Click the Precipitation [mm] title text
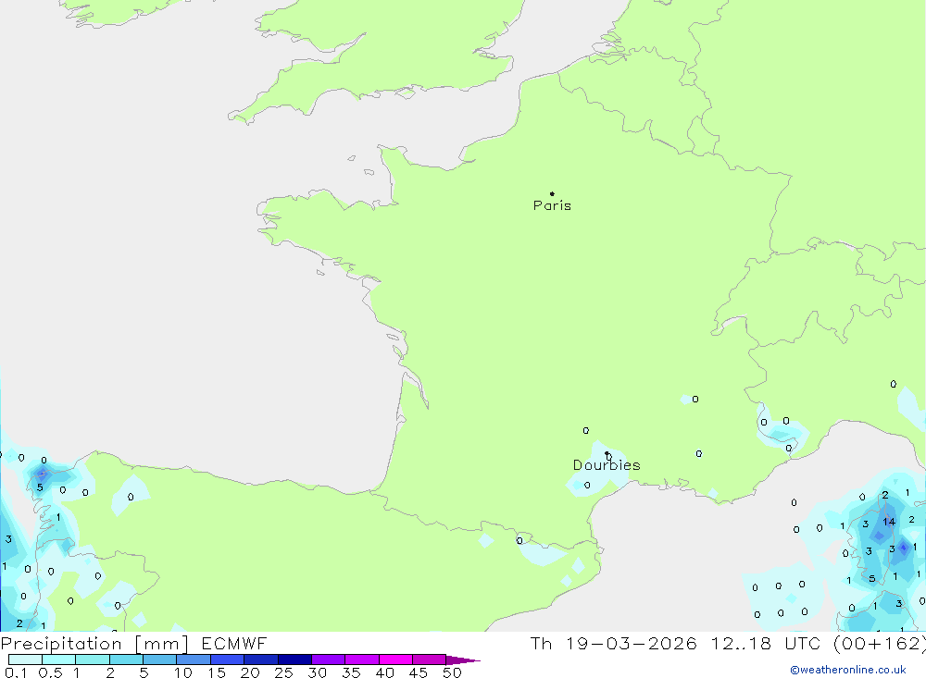The image size is (926, 678). pos(94,644)
